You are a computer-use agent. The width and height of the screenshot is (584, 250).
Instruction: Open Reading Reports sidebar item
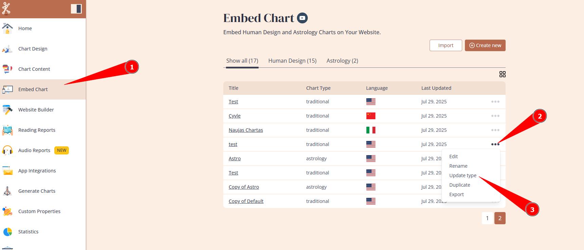click(37, 130)
